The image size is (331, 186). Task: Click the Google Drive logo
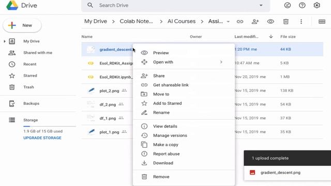(12, 5)
